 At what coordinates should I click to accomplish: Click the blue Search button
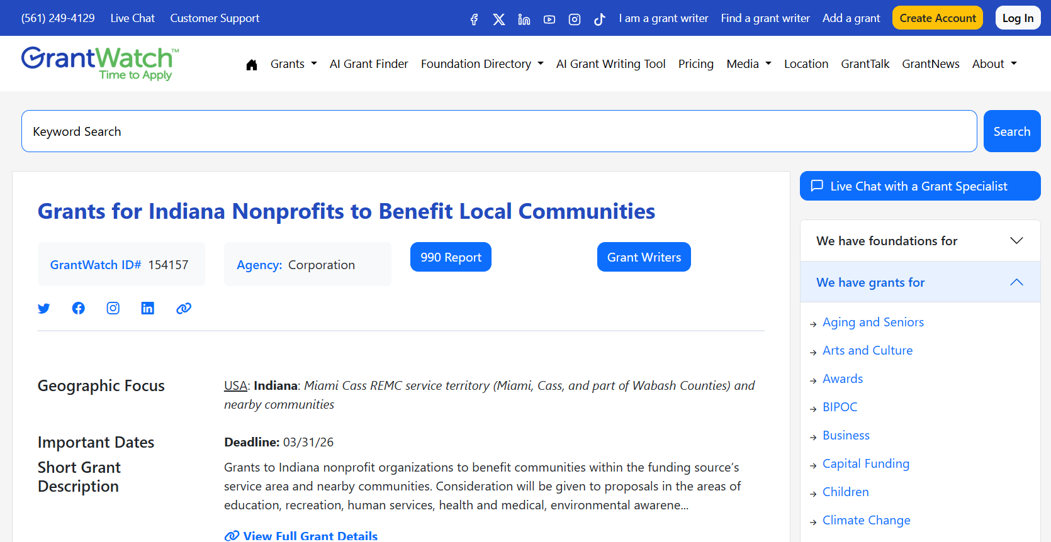pyautogui.click(x=1012, y=131)
